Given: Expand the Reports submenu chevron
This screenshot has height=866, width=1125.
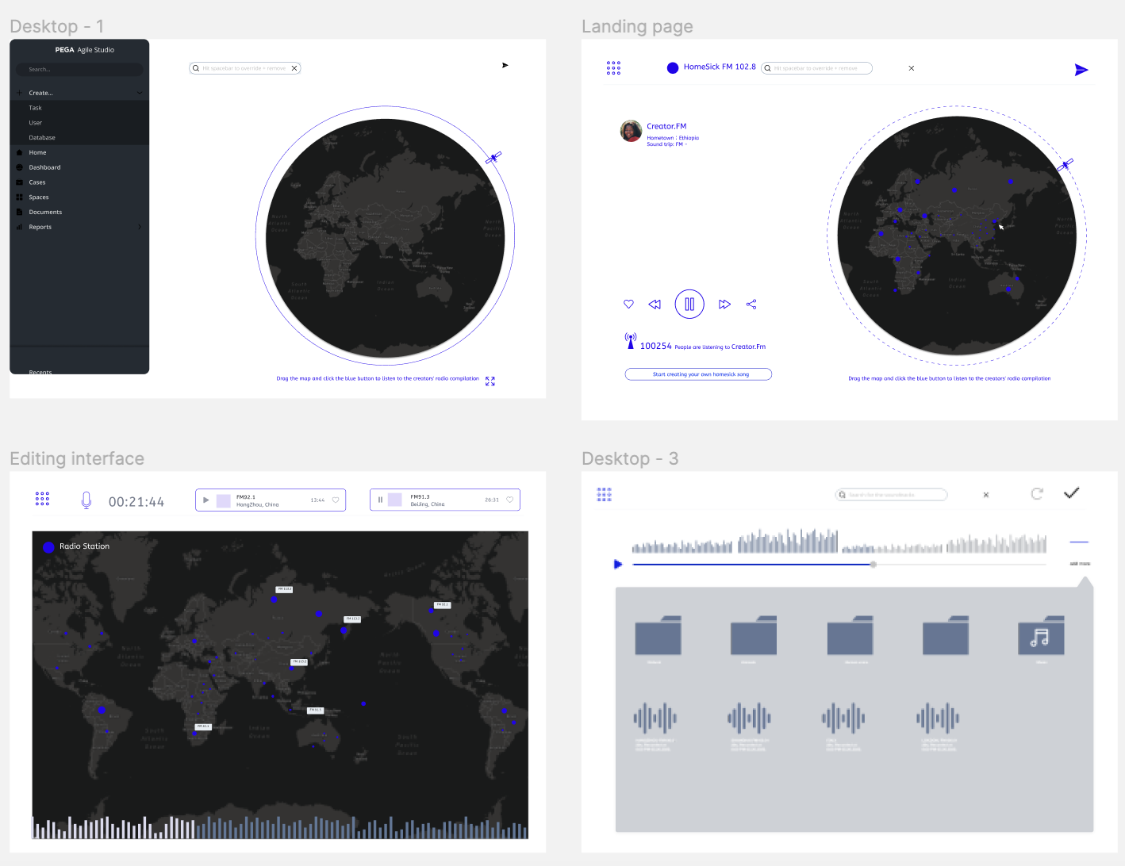Looking at the screenshot, I should coord(140,227).
